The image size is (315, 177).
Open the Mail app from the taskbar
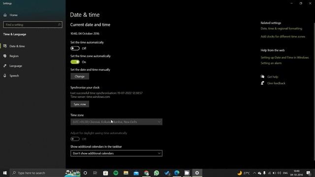pyautogui.click(x=136, y=173)
